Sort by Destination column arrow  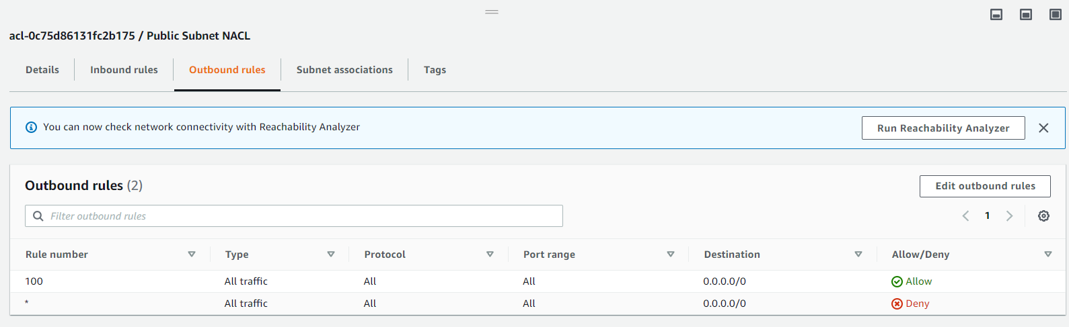pos(858,254)
